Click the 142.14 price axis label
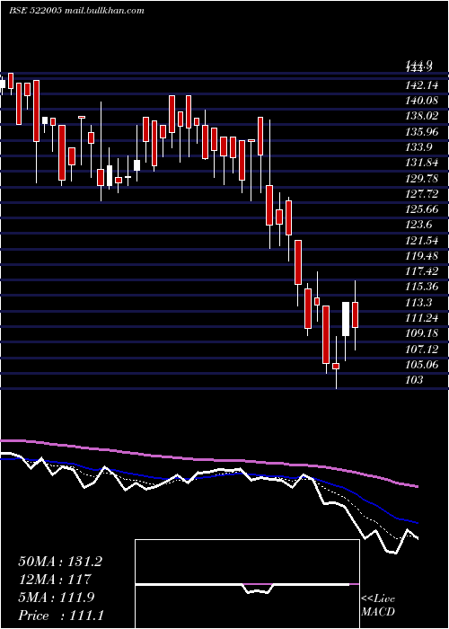The width and height of the screenshot is (449, 629). coord(422,85)
